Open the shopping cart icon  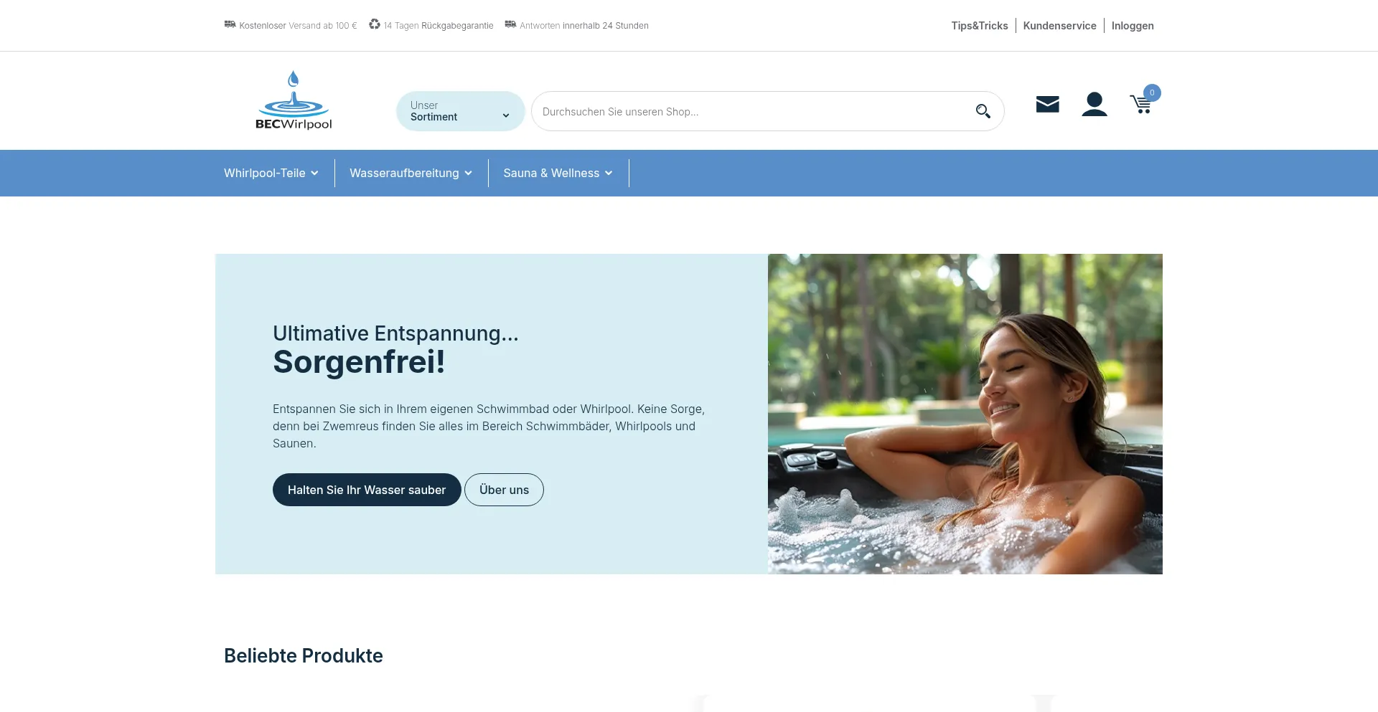1140,105
